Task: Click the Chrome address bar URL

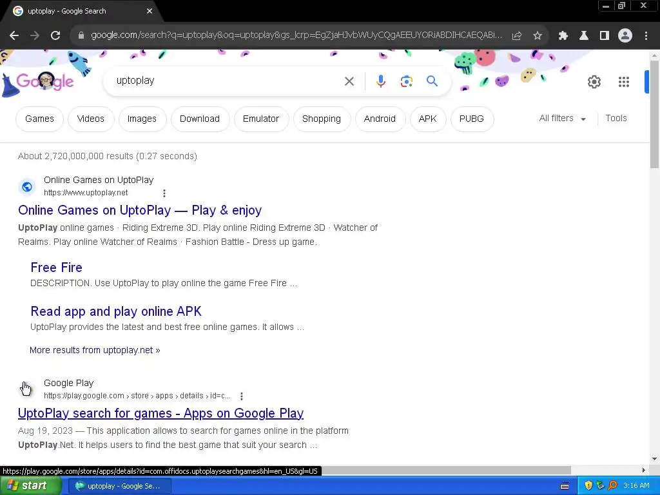Action: pos(296,35)
